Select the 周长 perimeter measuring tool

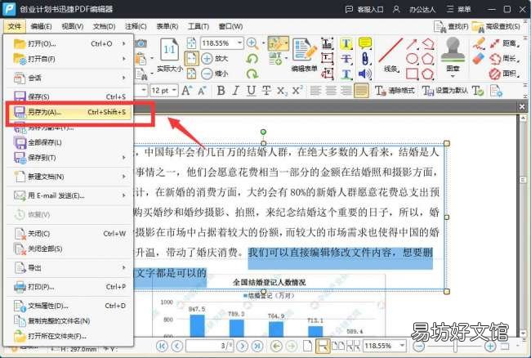(x=505, y=59)
